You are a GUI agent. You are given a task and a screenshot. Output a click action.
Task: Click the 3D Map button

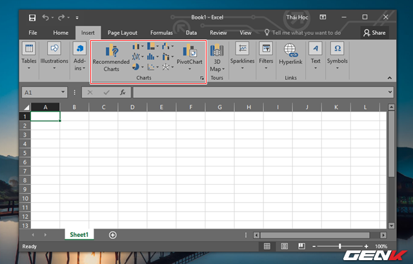click(217, 57)
